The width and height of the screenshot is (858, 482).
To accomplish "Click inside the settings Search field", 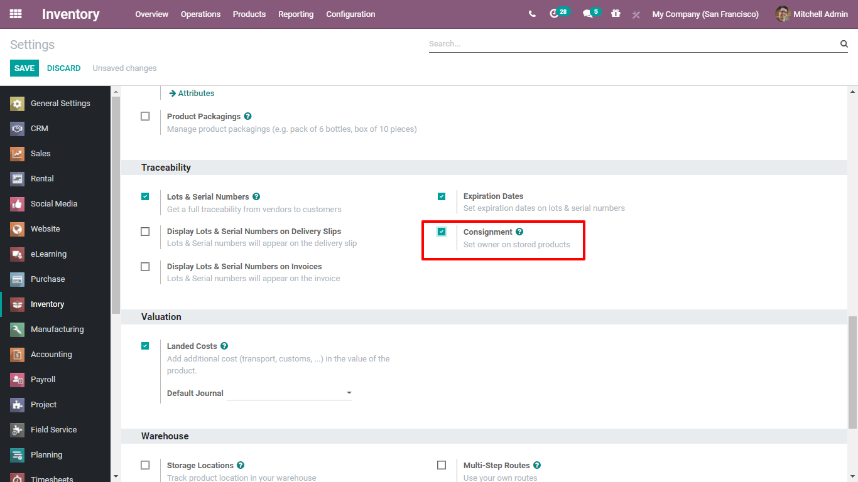I will click(x=633, y=44).
